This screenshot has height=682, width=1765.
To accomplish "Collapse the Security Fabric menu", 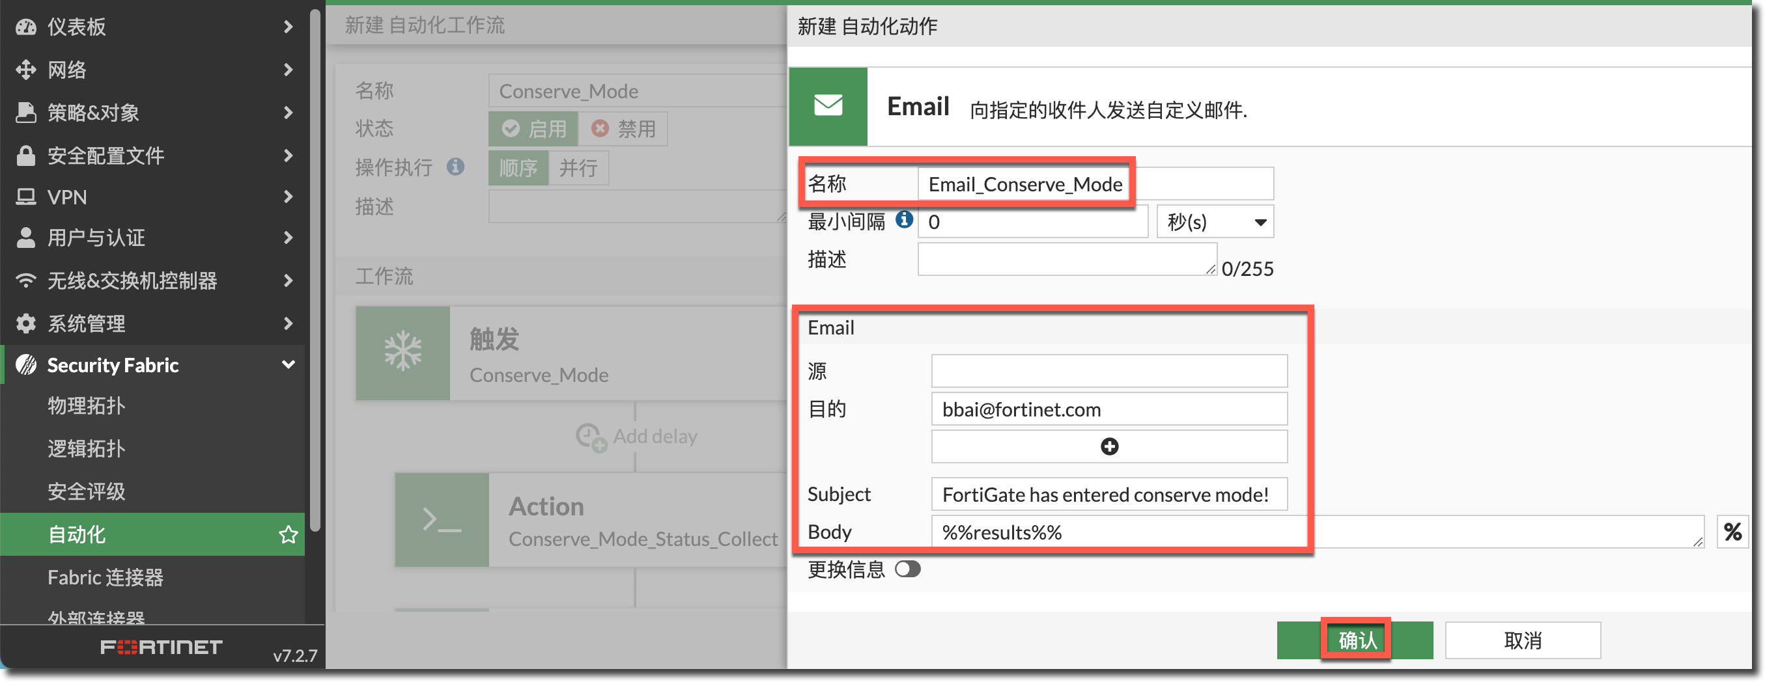I will [289, 365].
